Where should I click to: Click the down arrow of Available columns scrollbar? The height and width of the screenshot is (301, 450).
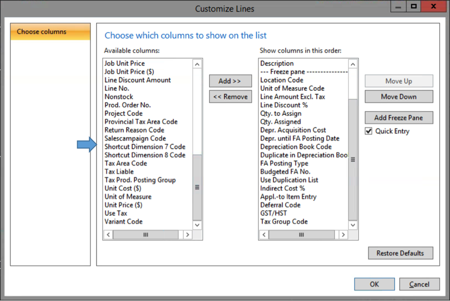[x=197, y=225]
